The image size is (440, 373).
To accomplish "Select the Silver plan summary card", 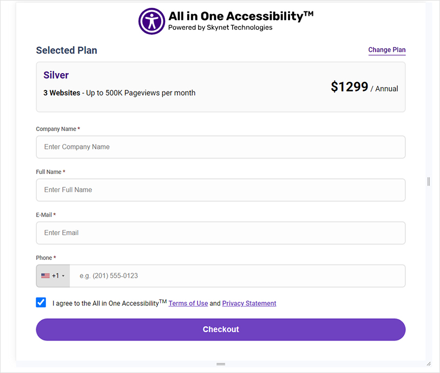I will [x=220, y=86].
